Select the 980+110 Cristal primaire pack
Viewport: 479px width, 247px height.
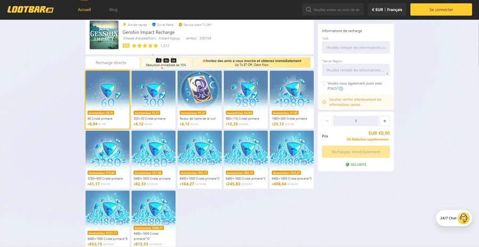tap(246, 99)
